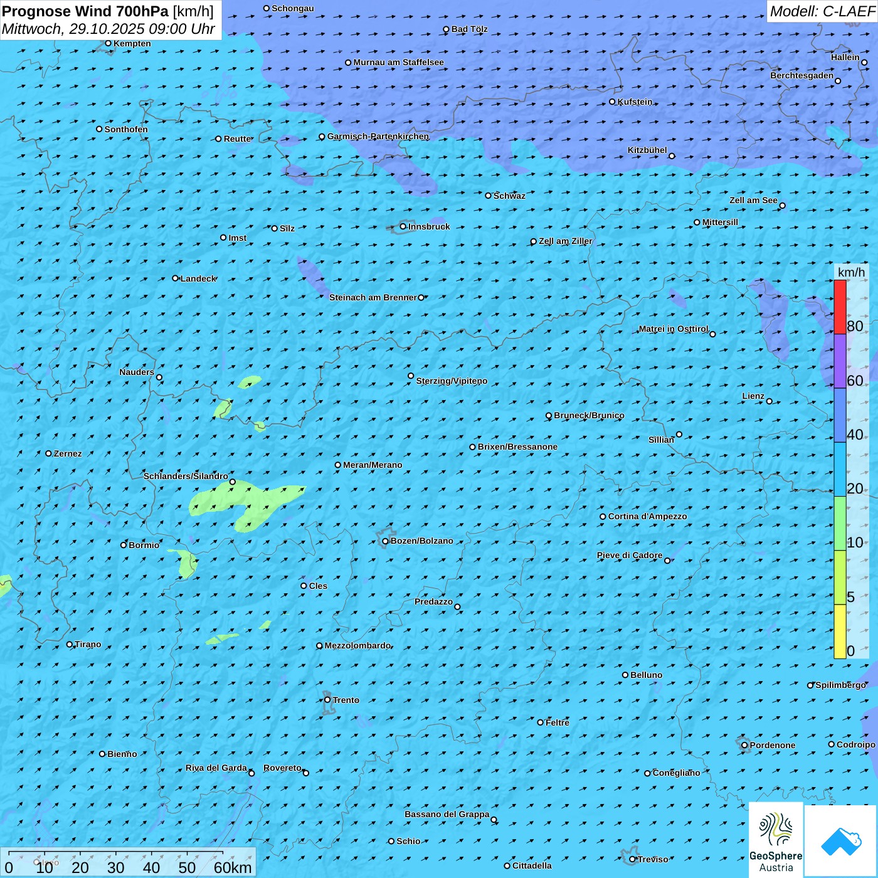Click the 'Cittadella' label
This screenshot has height=878, width=878.
[532, 865]
